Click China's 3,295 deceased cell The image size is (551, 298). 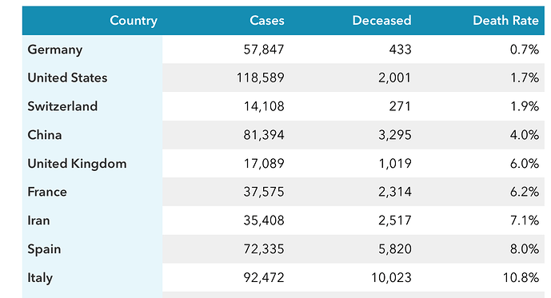(x=394, y=135)
